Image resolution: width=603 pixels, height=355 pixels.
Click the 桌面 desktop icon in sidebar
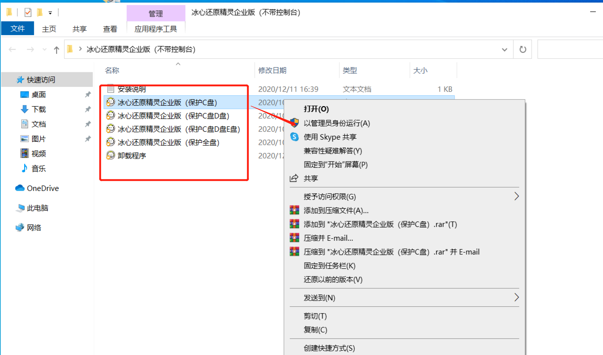[24, 95]
